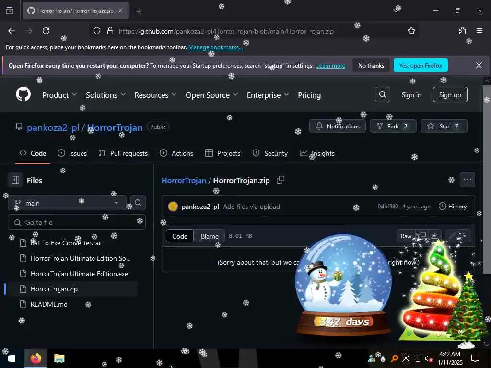Copy the file path with the copy icon
The height and width of the screenshot is (368, 491).
click(x=280, y=180)
